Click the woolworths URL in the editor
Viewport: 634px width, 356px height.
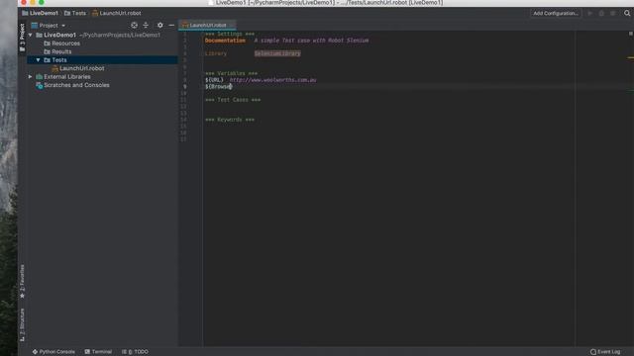(273, 80)
